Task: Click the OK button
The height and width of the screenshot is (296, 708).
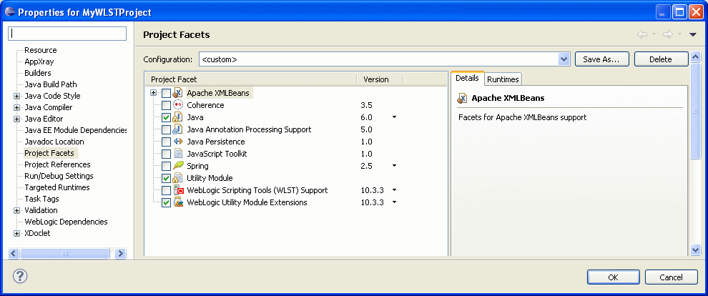Action: click(613, 277)
